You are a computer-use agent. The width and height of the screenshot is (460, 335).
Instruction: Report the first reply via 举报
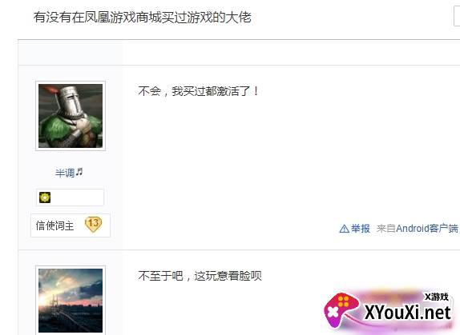361,228
